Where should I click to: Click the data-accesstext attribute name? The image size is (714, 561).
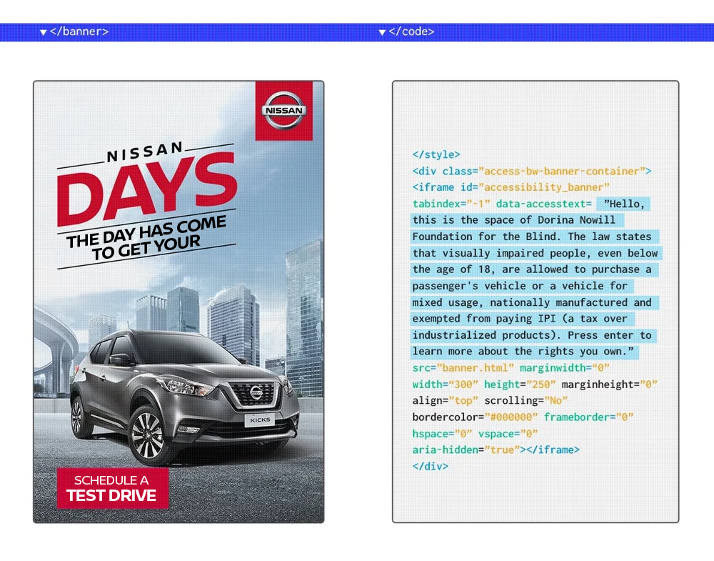click(540, 204)
